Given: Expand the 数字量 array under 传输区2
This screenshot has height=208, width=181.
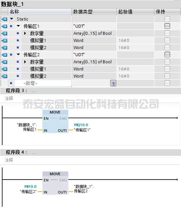Looking at the screenshot, I should (x=25, y=62).
